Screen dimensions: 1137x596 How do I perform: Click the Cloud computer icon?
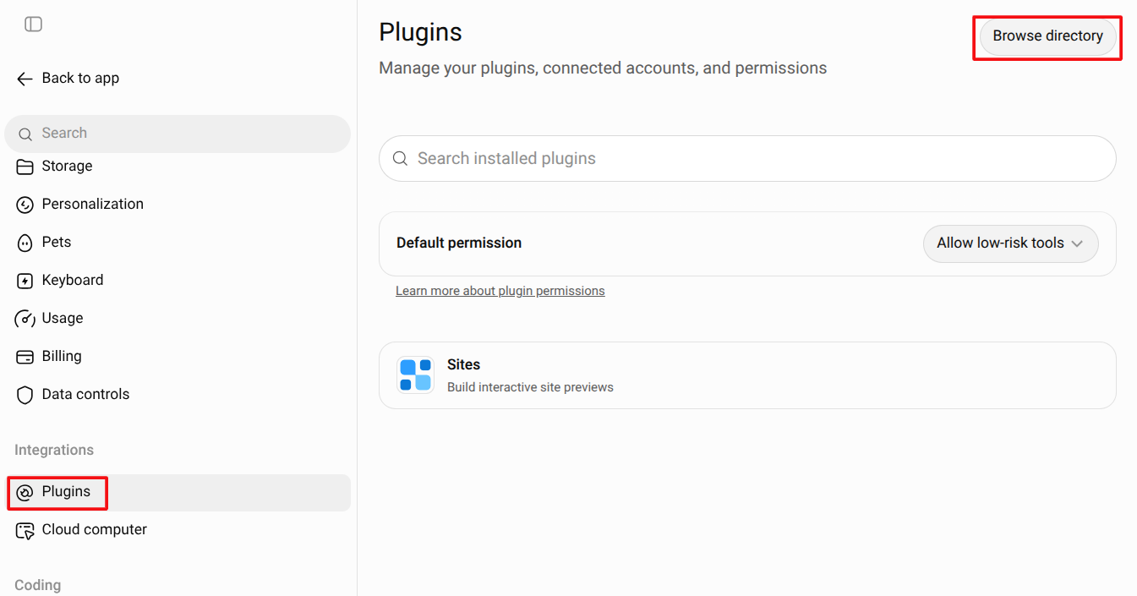coord(25,531)
